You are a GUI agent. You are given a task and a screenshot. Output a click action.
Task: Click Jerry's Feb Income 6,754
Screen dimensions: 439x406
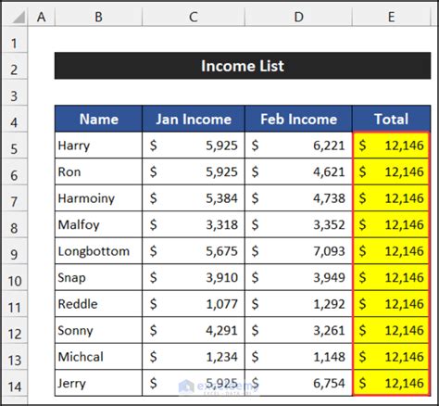[298, 383]
